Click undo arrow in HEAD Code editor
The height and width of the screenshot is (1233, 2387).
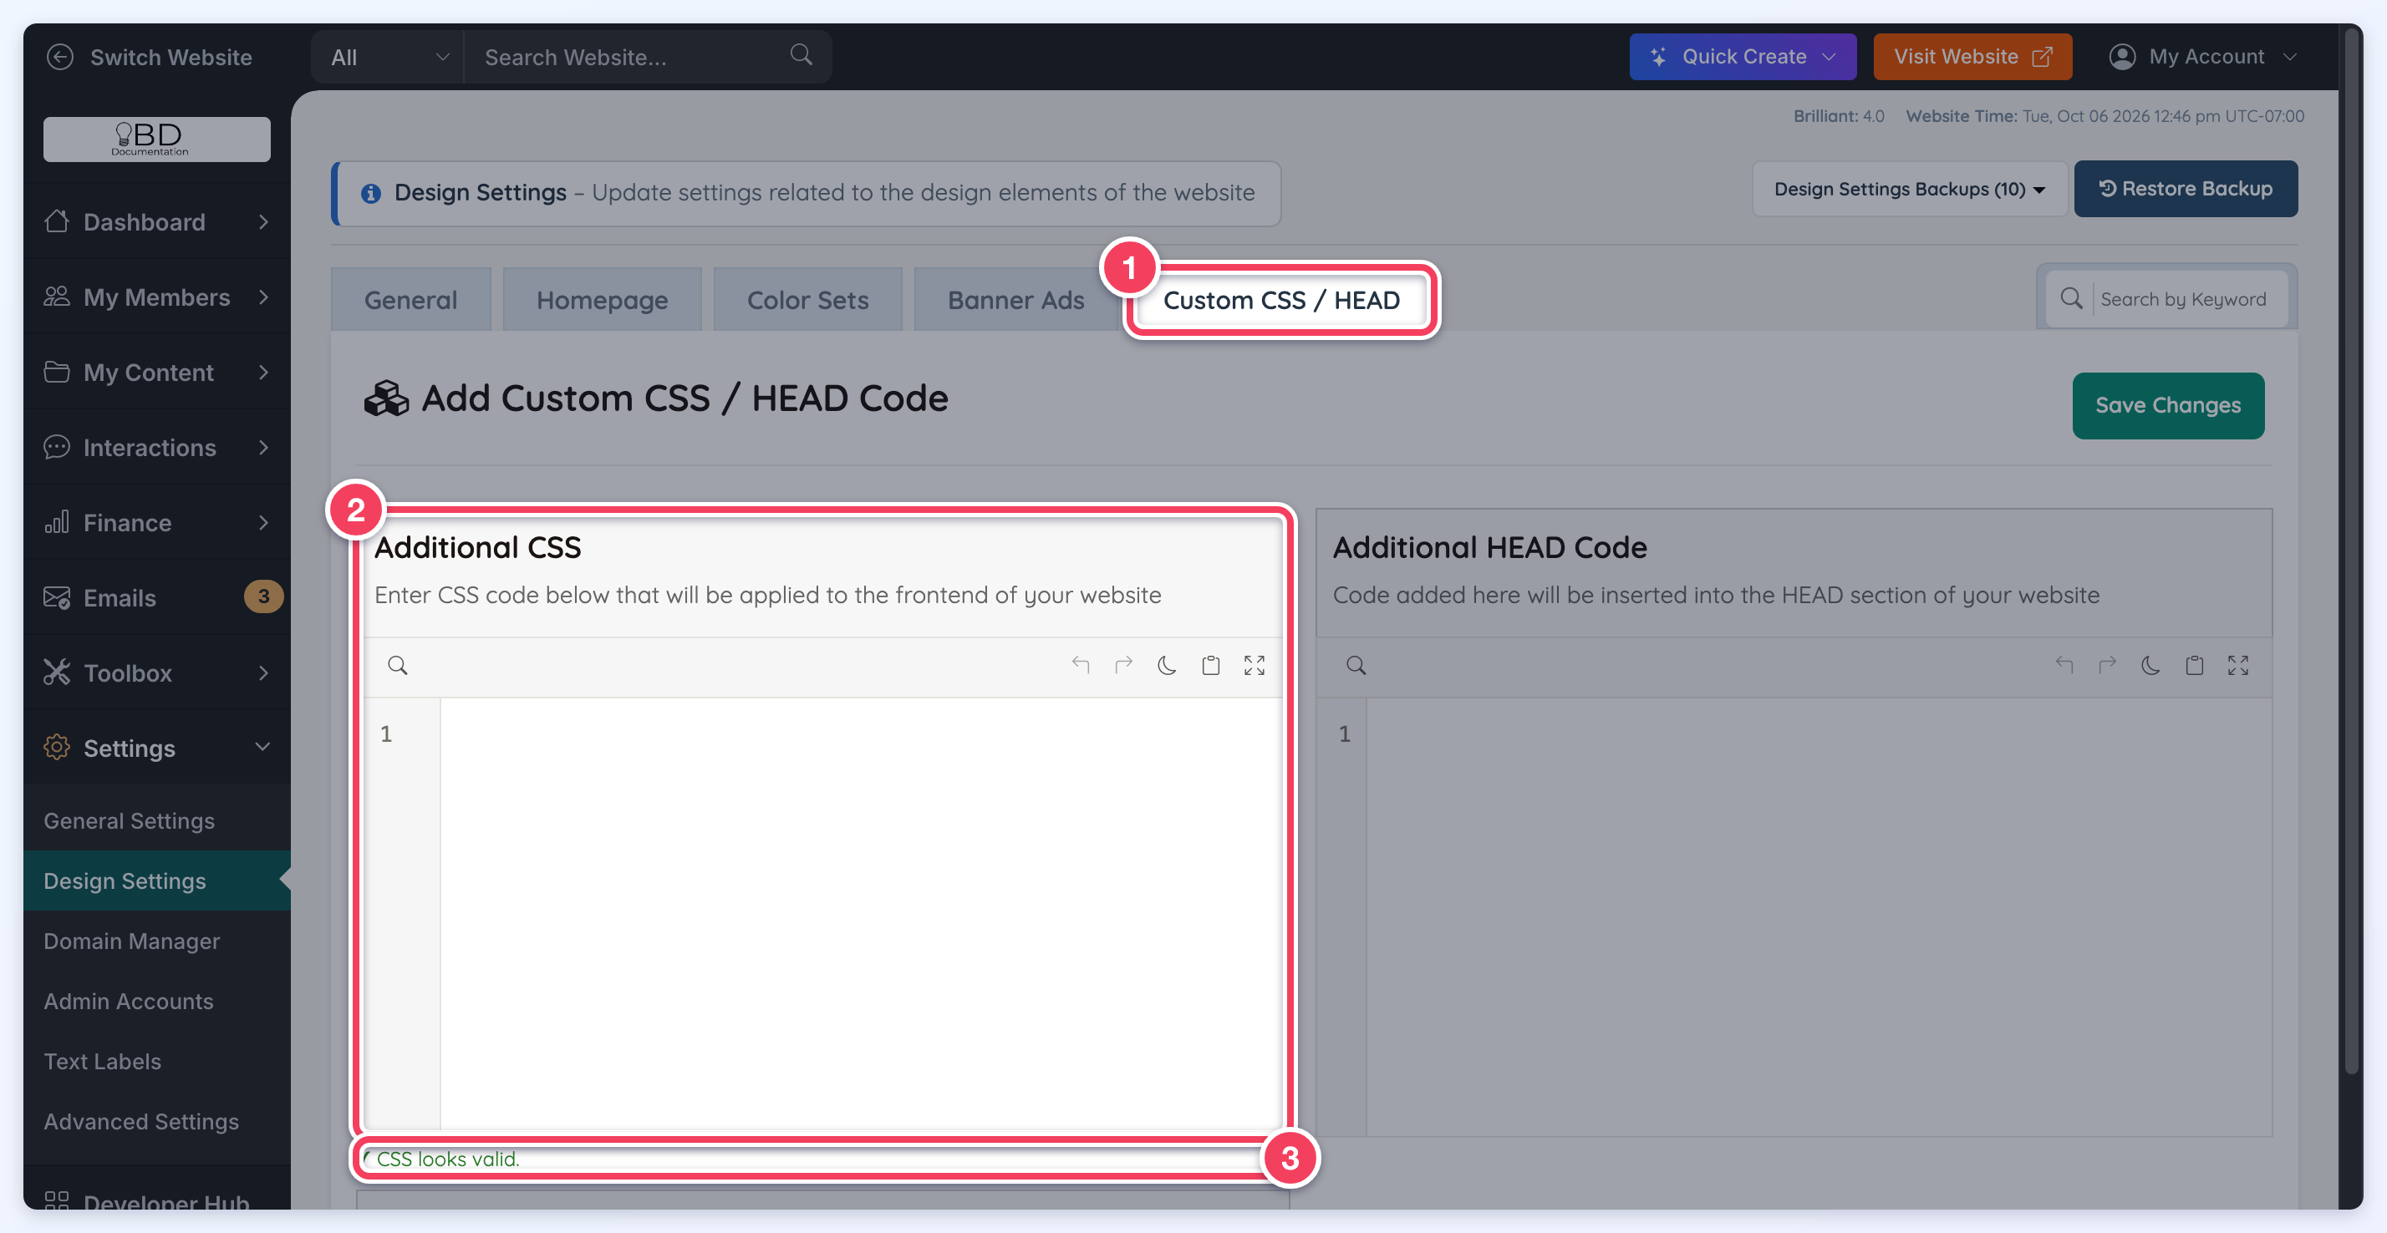point(2064,664)
